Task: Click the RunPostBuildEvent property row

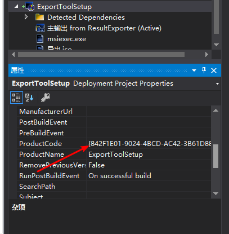Action: point(114,176)
